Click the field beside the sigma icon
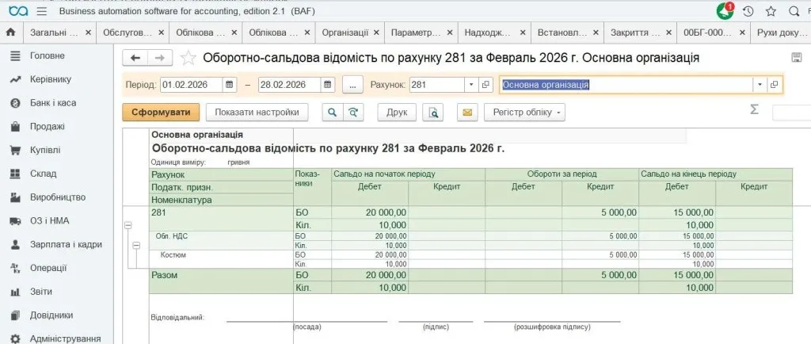The image size is (811, 344). (791, 113)
